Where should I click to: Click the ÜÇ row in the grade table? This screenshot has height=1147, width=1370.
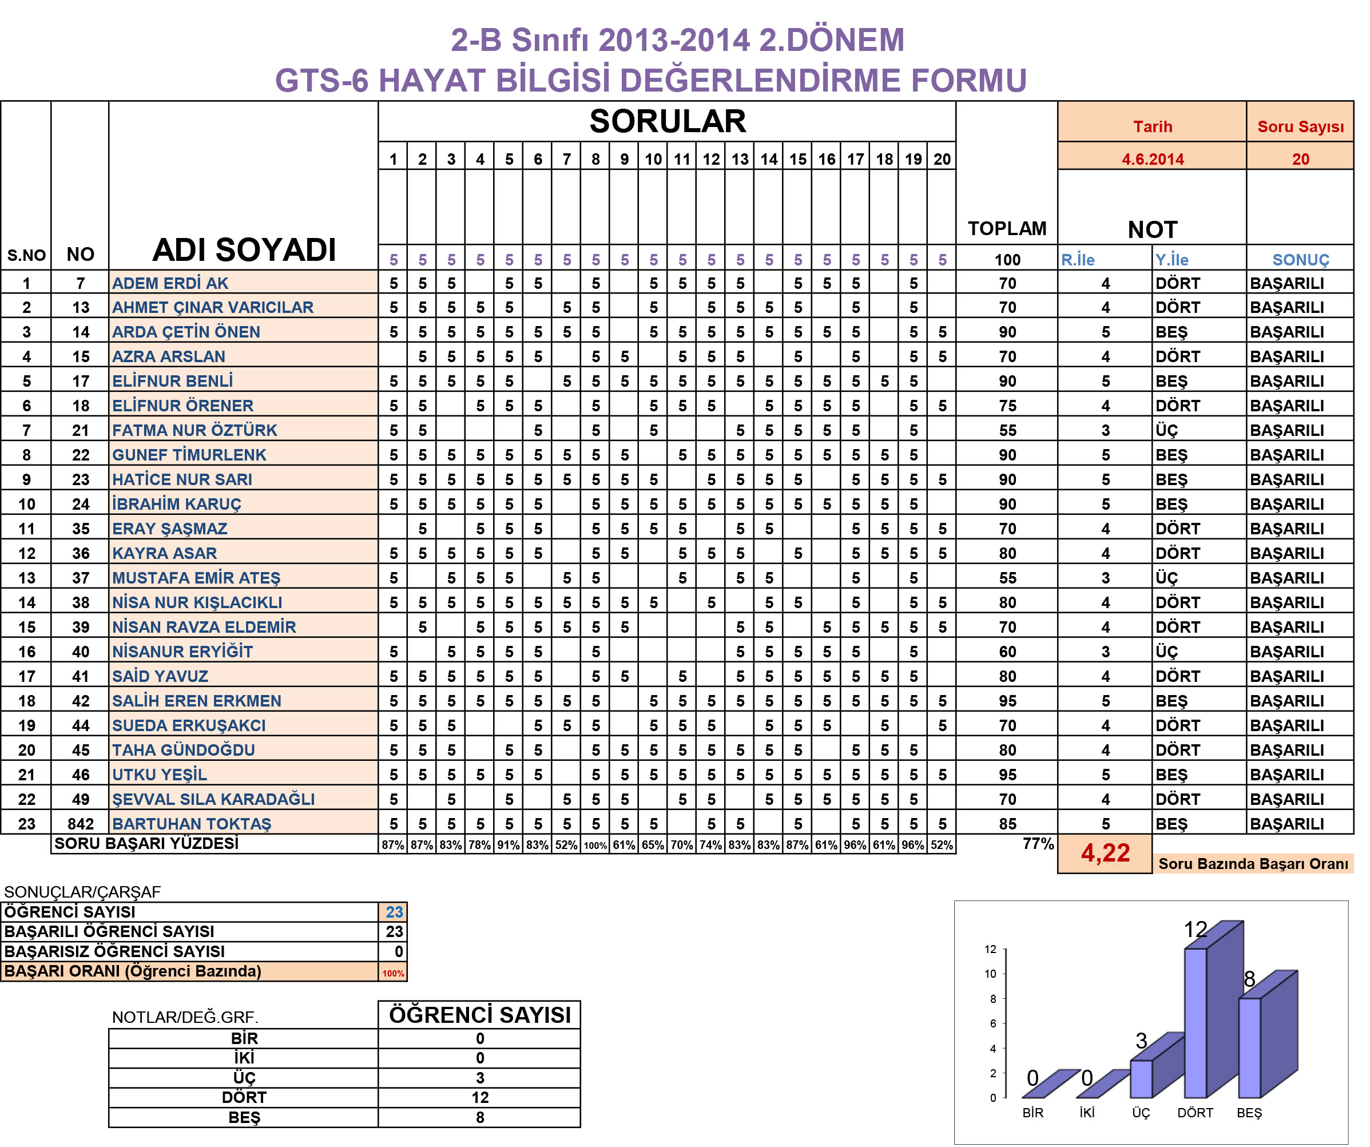344,1078
